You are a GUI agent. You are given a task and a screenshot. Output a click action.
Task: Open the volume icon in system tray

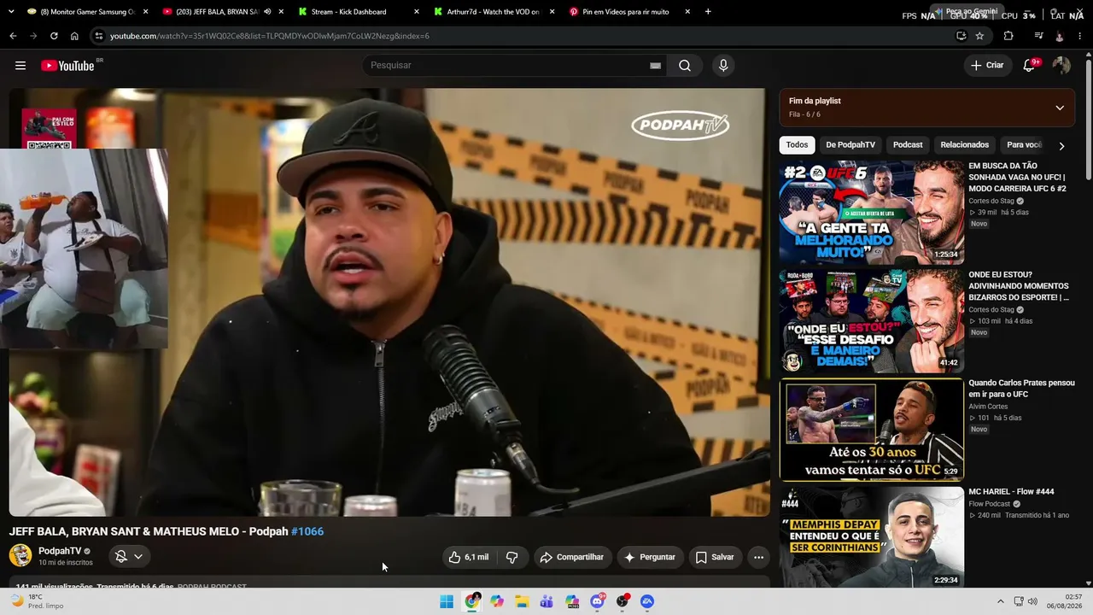(x=1032, y=601)
